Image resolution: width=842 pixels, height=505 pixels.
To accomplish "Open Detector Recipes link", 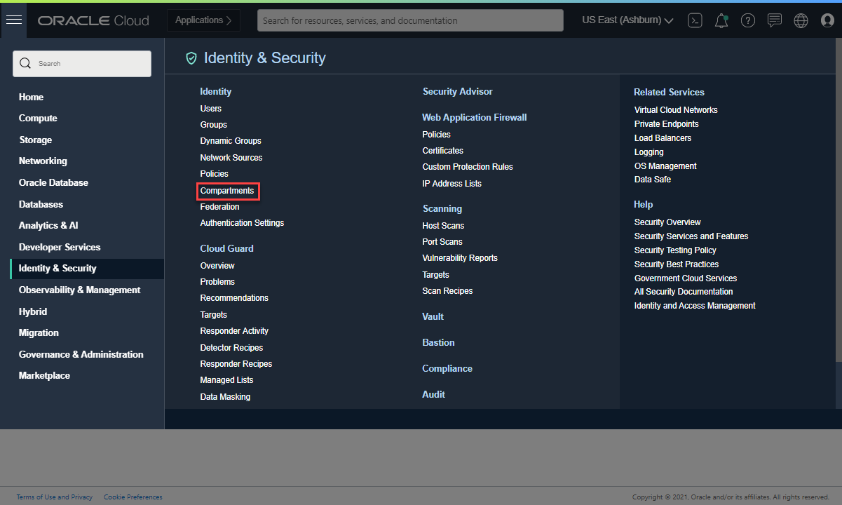I will (x=231, y=348).
